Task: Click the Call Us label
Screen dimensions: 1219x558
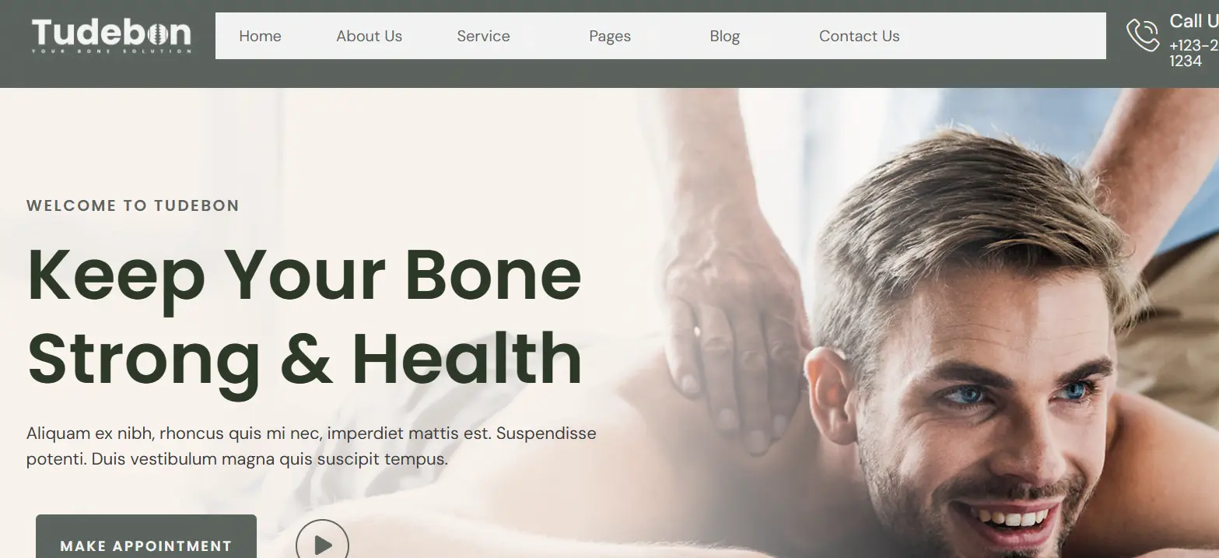Action: pos(1193,21)
